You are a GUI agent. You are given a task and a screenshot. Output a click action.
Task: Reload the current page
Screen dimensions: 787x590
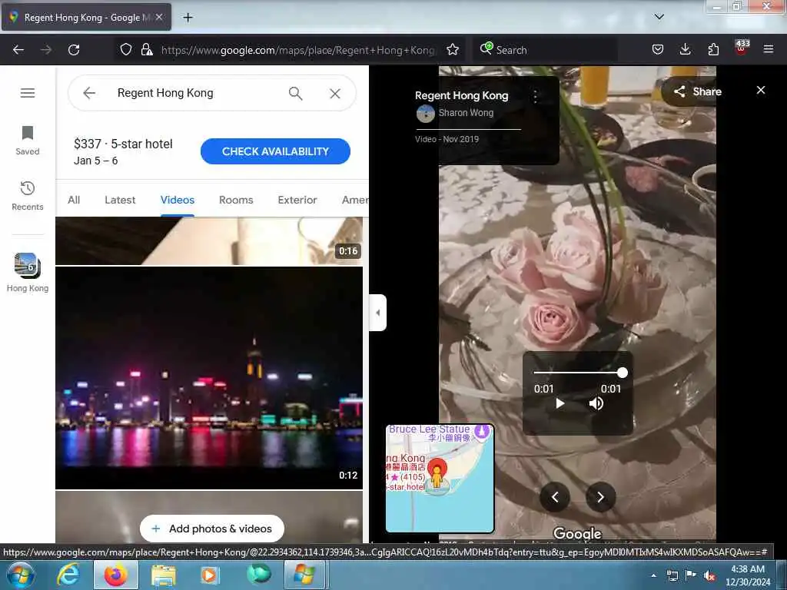pos(74,50)
